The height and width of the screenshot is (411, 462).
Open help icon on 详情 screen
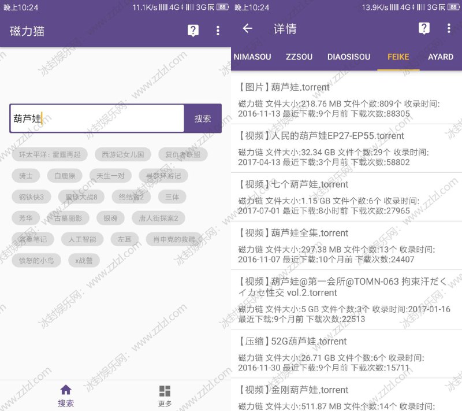424,28
